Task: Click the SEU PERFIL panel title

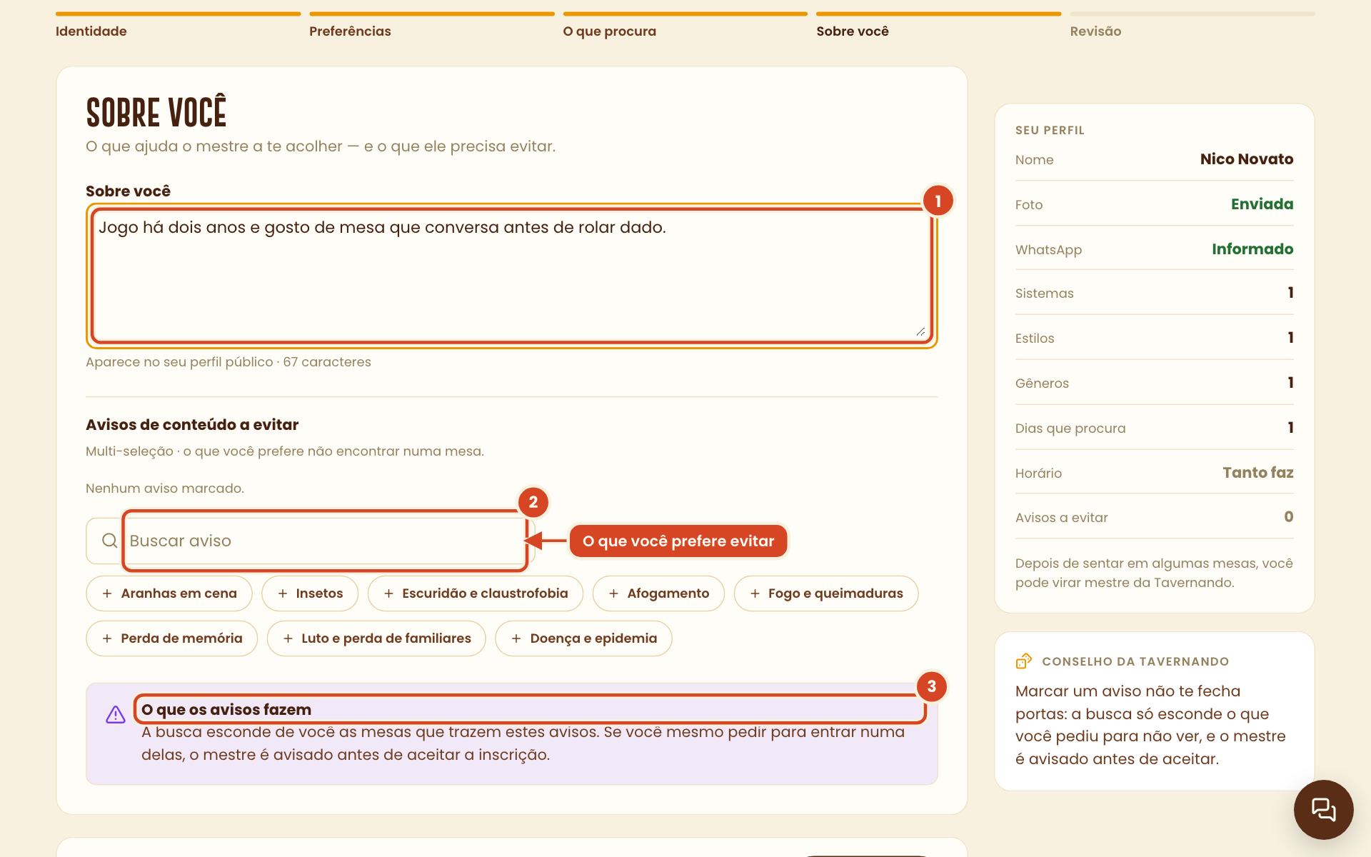Action: pyautogui.click(x=1050, y=130)
